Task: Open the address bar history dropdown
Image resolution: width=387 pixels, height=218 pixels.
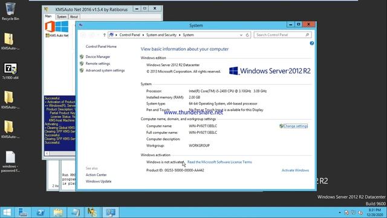Action: pyautogui.click(x=241, y=35)
